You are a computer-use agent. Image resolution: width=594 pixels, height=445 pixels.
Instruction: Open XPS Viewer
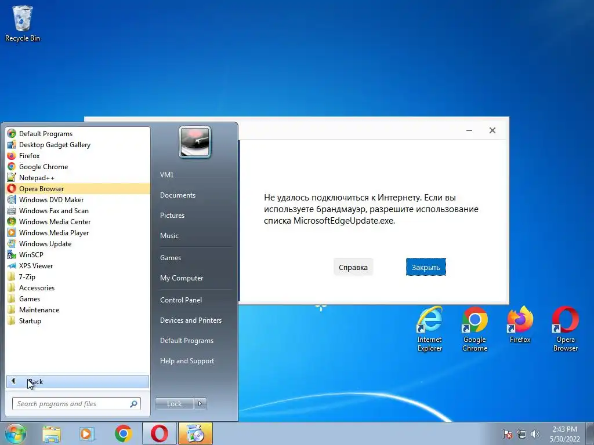pyautogui.click(x=78, y=265)
